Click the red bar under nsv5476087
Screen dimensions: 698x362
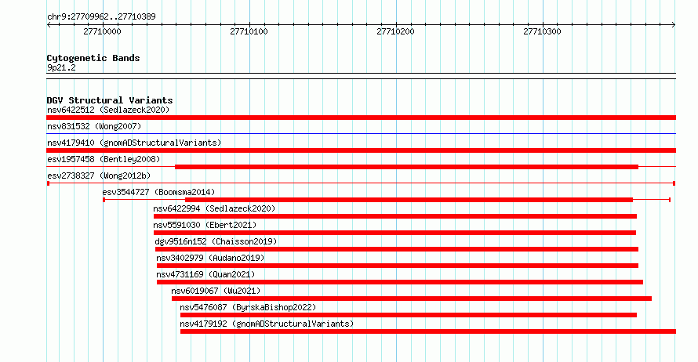pos(409,315)
